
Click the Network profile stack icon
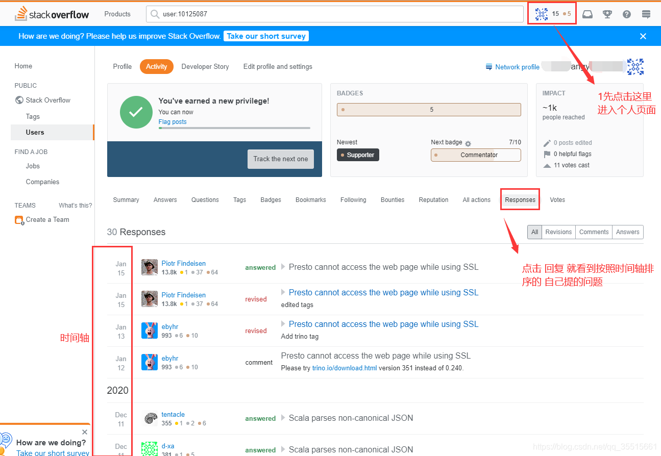(488, 67)
